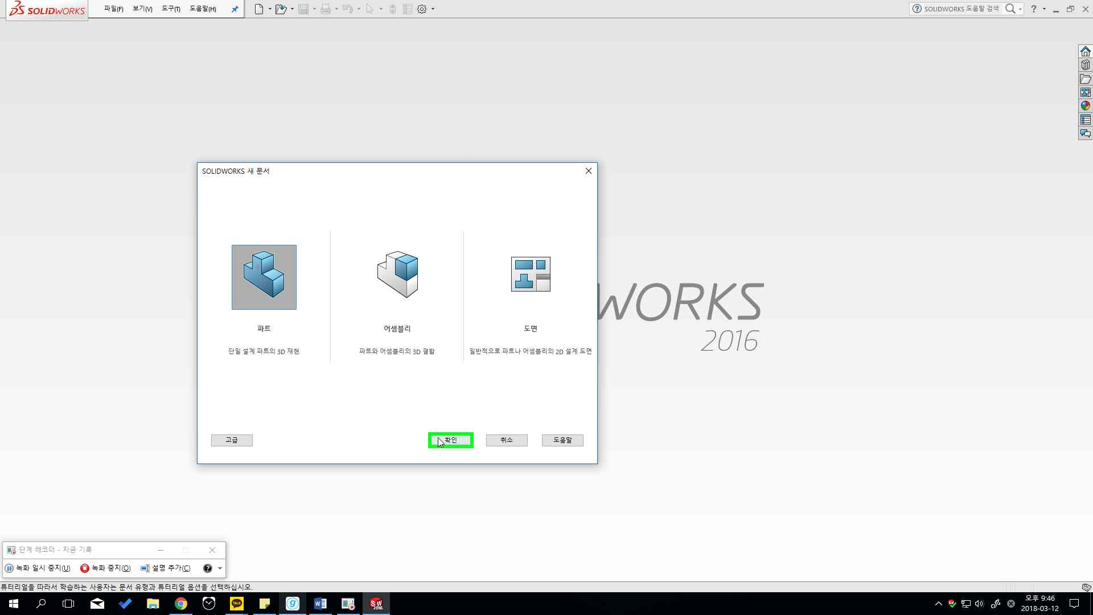
Task: Open the 도움말(H) menu
Action: [x=203, y=9]
